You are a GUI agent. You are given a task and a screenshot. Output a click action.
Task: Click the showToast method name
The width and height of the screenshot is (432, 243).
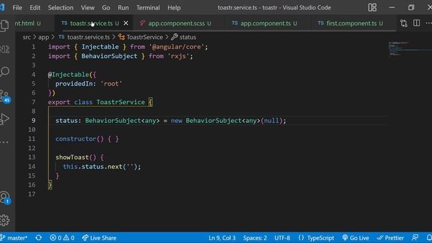pyautogui.click(x=72, y=157)
